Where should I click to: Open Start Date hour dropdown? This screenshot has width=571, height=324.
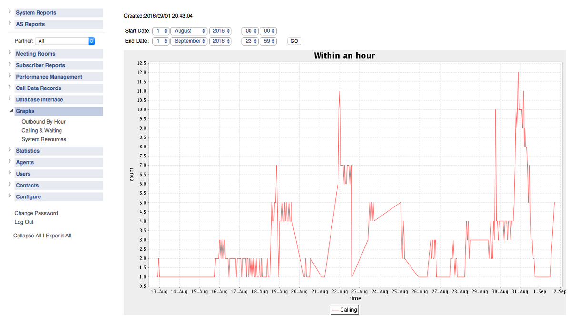250,31
